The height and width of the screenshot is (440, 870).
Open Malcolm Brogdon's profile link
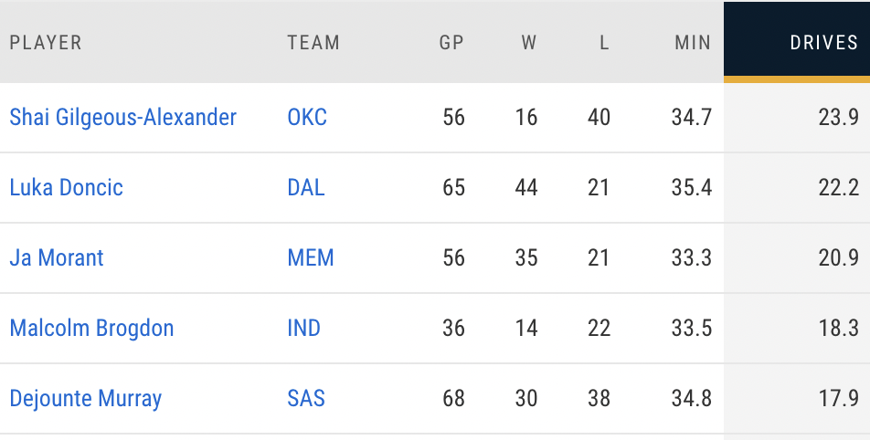[x=91, y=329]
